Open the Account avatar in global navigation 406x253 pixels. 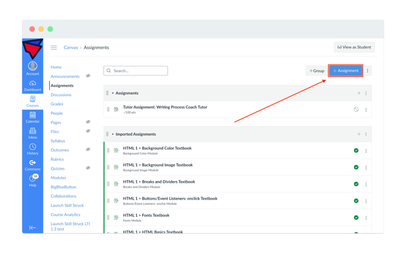coord(33,66)
